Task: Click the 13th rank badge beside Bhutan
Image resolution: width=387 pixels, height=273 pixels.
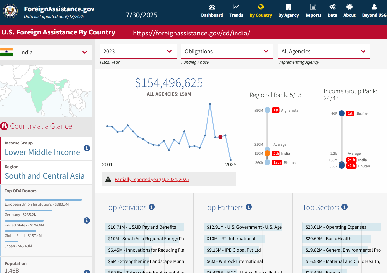Action: click(x=277, y=162)
